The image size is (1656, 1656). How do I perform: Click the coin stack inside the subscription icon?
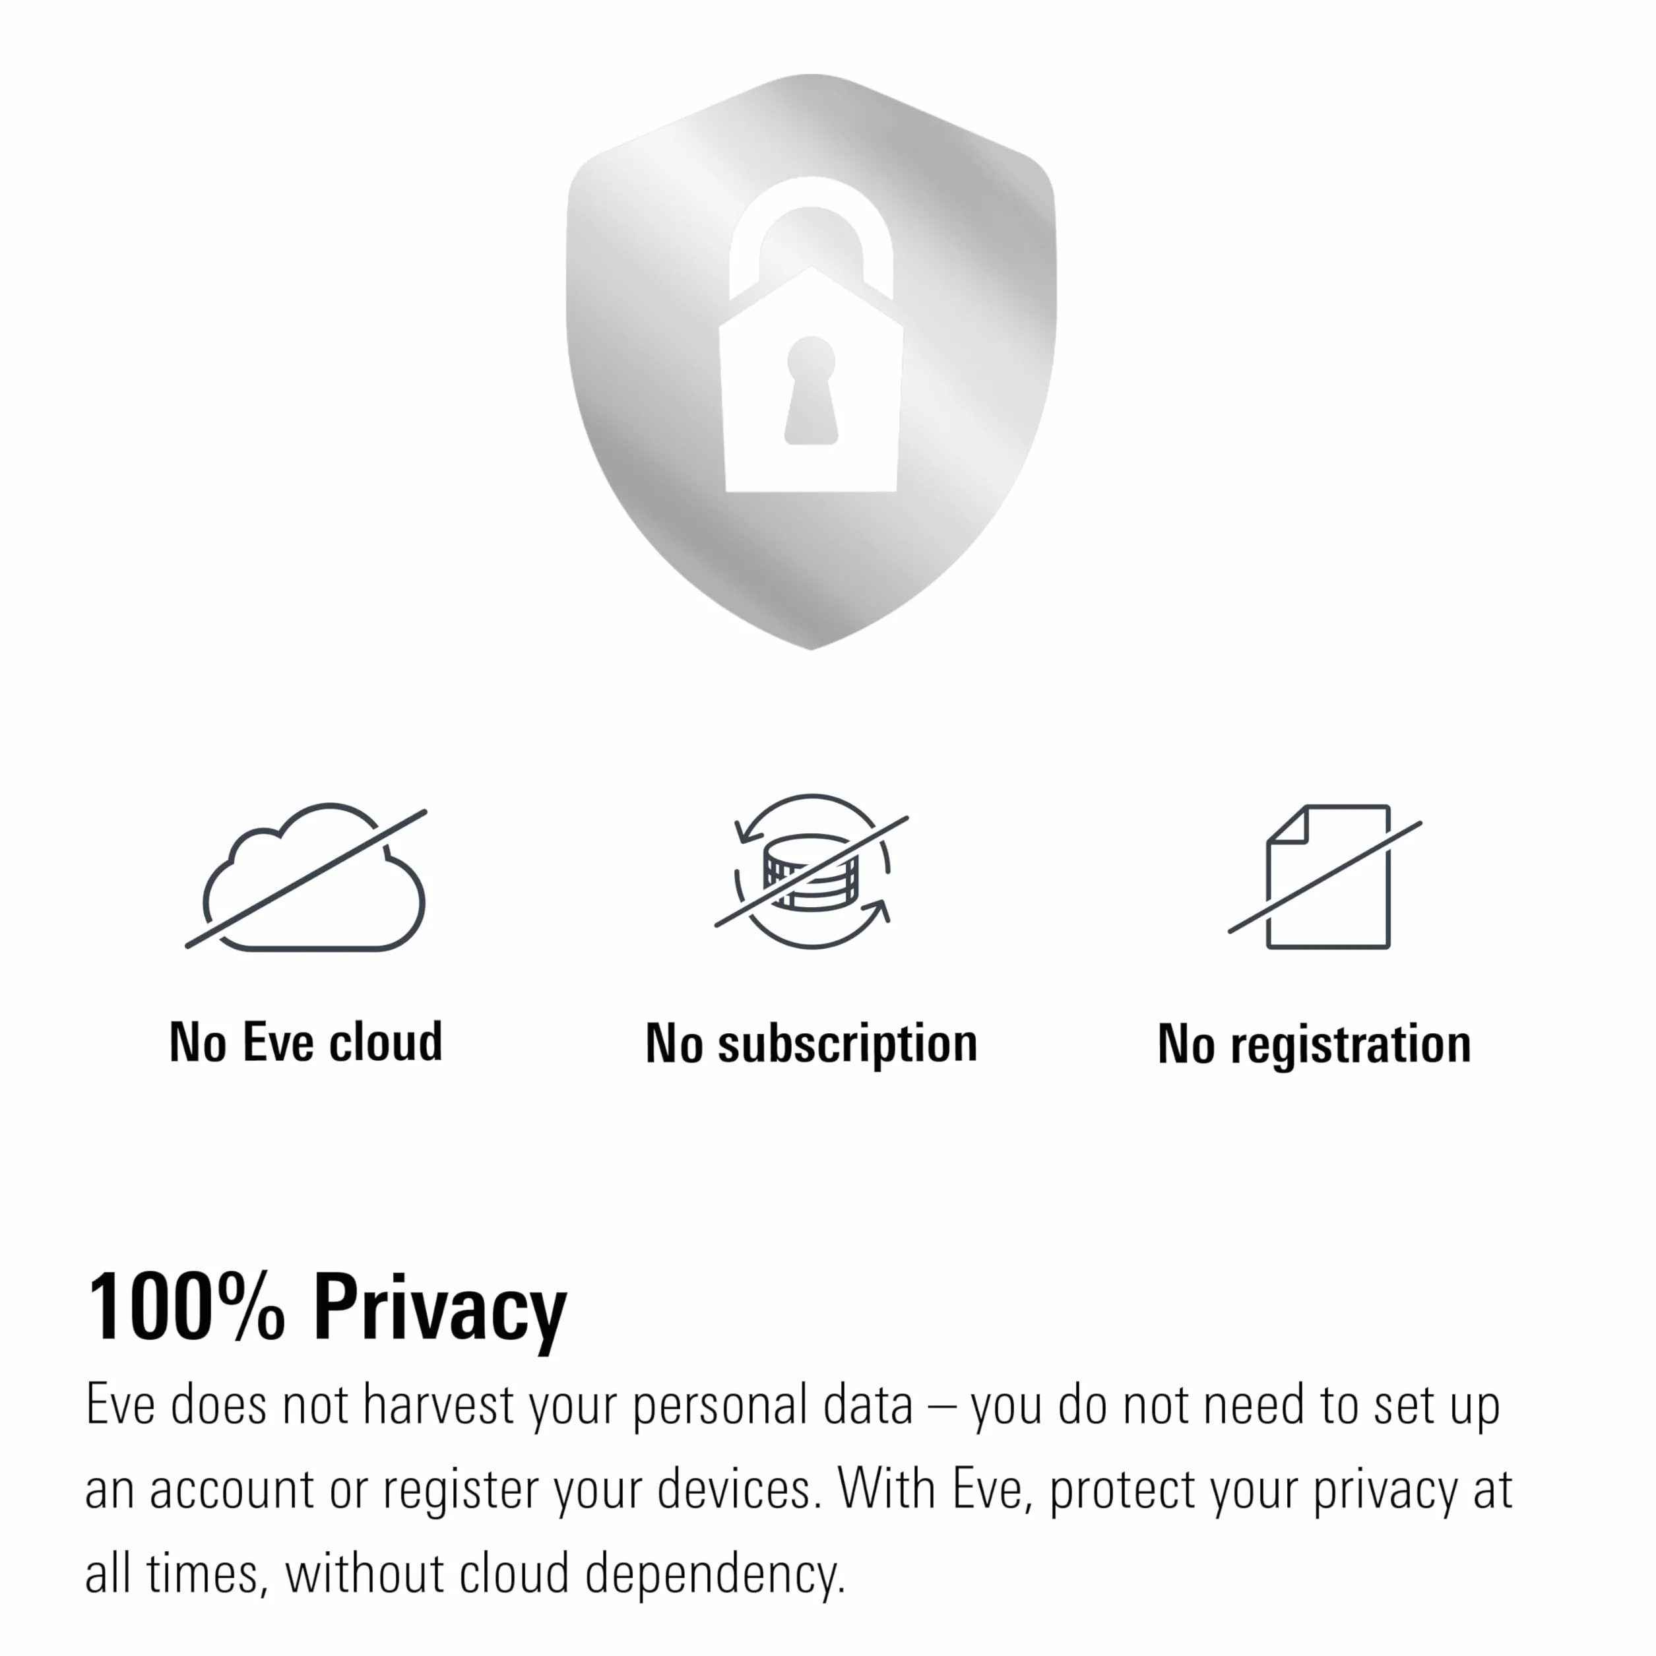[811, 872]
